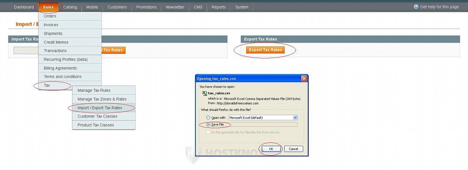
Task: Open the Sales menu
Action: (x=48, y=7)
